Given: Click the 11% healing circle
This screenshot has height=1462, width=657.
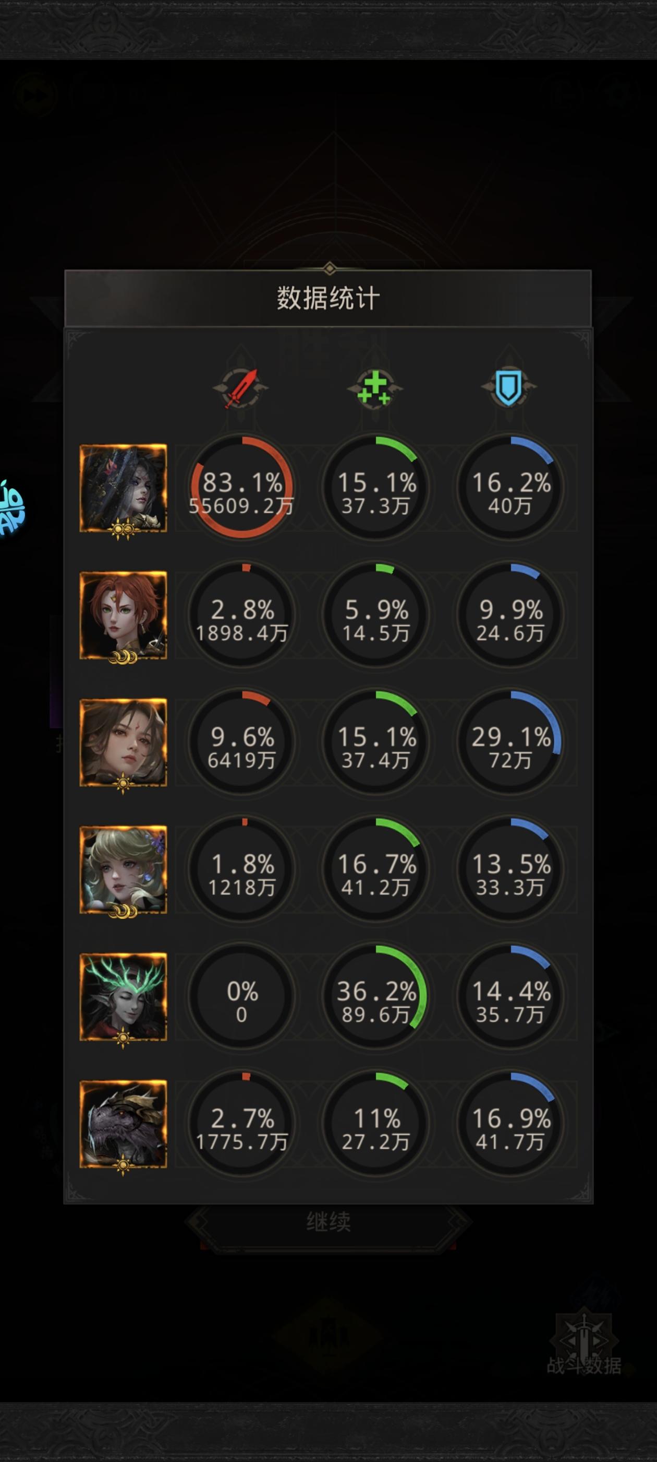Looking at the screenshot, I should [375, 1123].
